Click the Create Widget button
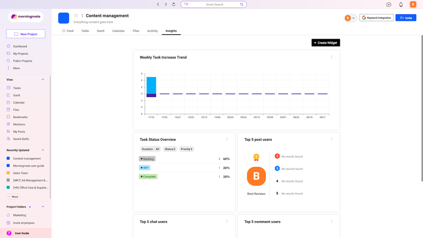The width and height of the screenshot is (423, 238). pos(326,43)
